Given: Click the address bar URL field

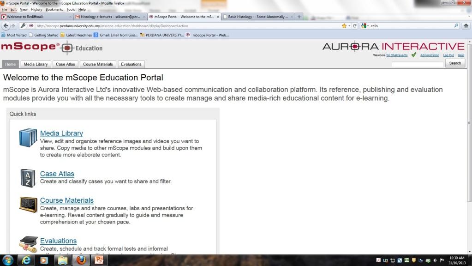Looking at the screenshot, I should [x=188, y=26].
